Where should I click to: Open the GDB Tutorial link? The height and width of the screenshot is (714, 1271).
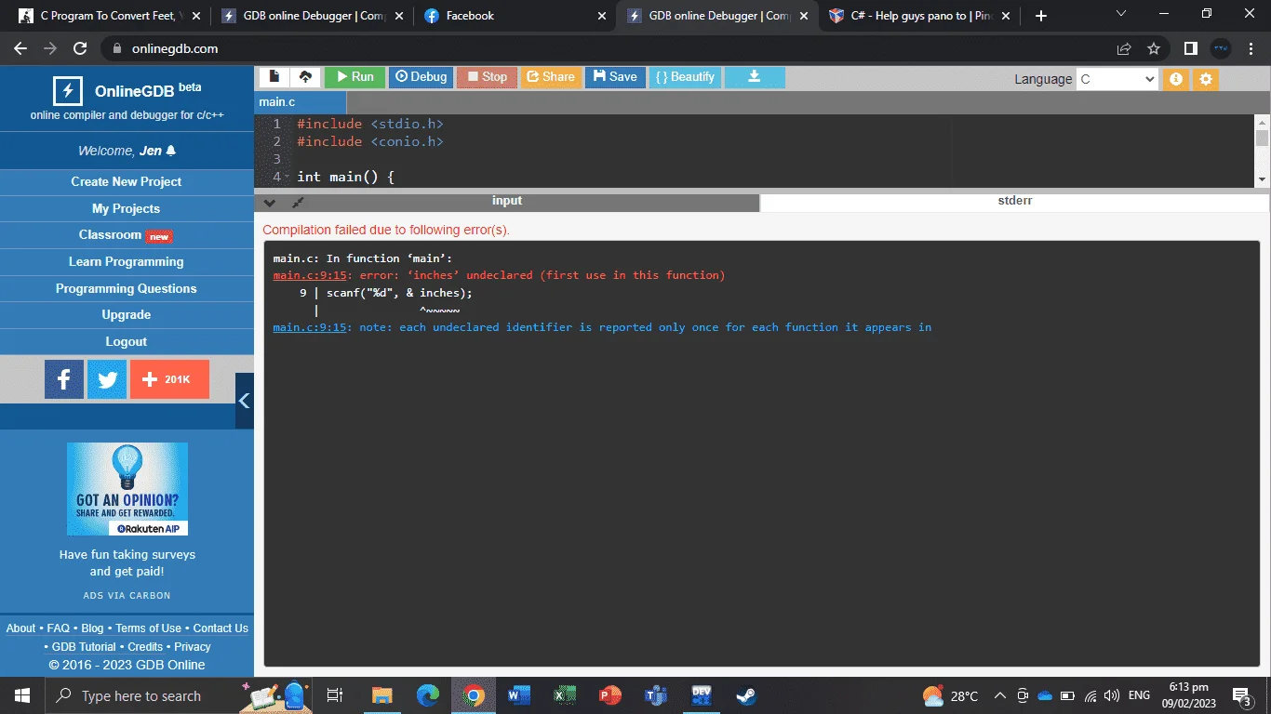point(84,647)
